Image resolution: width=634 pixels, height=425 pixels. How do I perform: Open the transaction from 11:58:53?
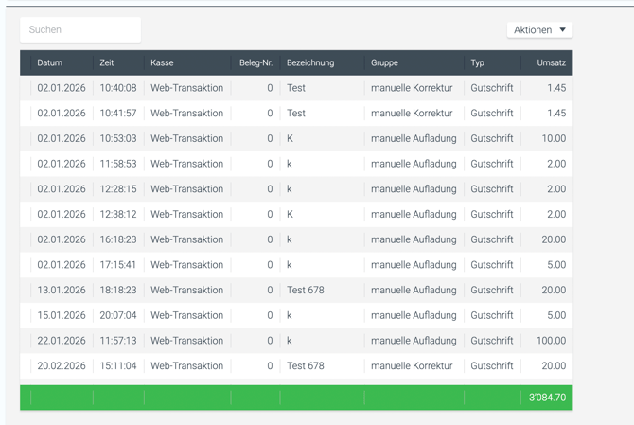295,164
